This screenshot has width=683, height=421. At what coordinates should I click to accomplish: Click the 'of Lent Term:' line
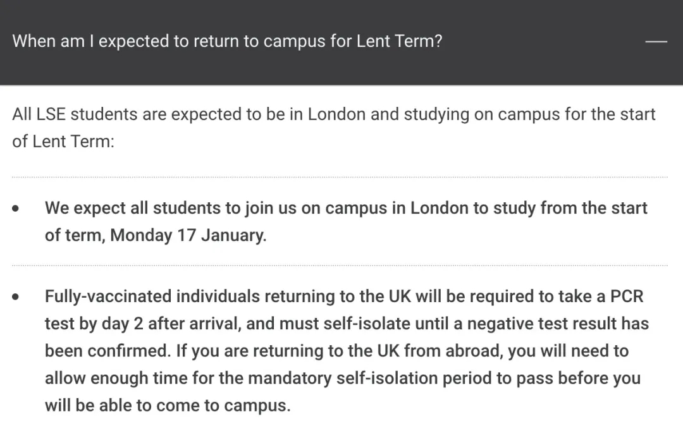click(x=63, y=141)
